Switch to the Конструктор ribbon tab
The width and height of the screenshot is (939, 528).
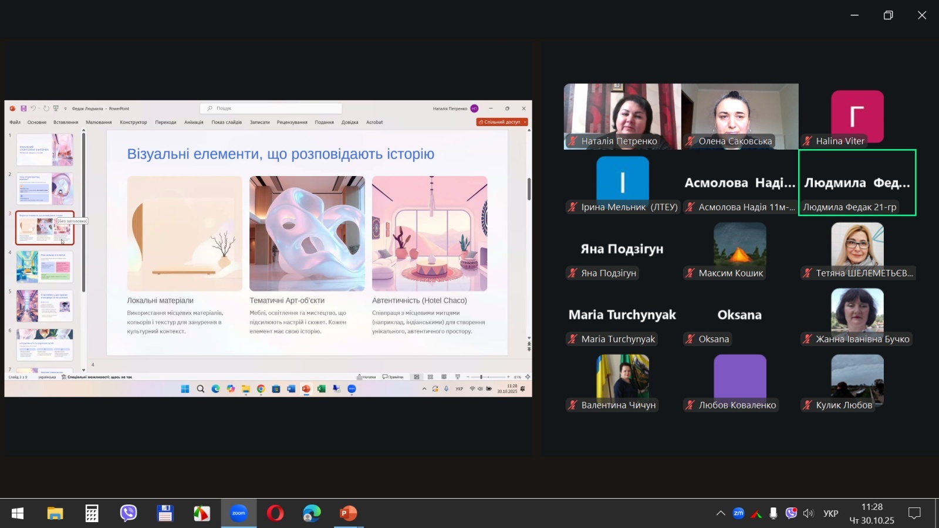(133, 123)
